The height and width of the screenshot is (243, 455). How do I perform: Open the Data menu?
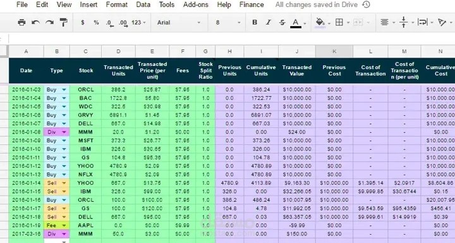click(143, 4)
